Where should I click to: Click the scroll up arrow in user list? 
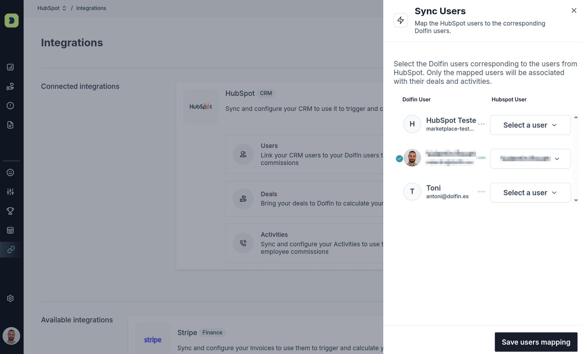[x=576, y=117]
